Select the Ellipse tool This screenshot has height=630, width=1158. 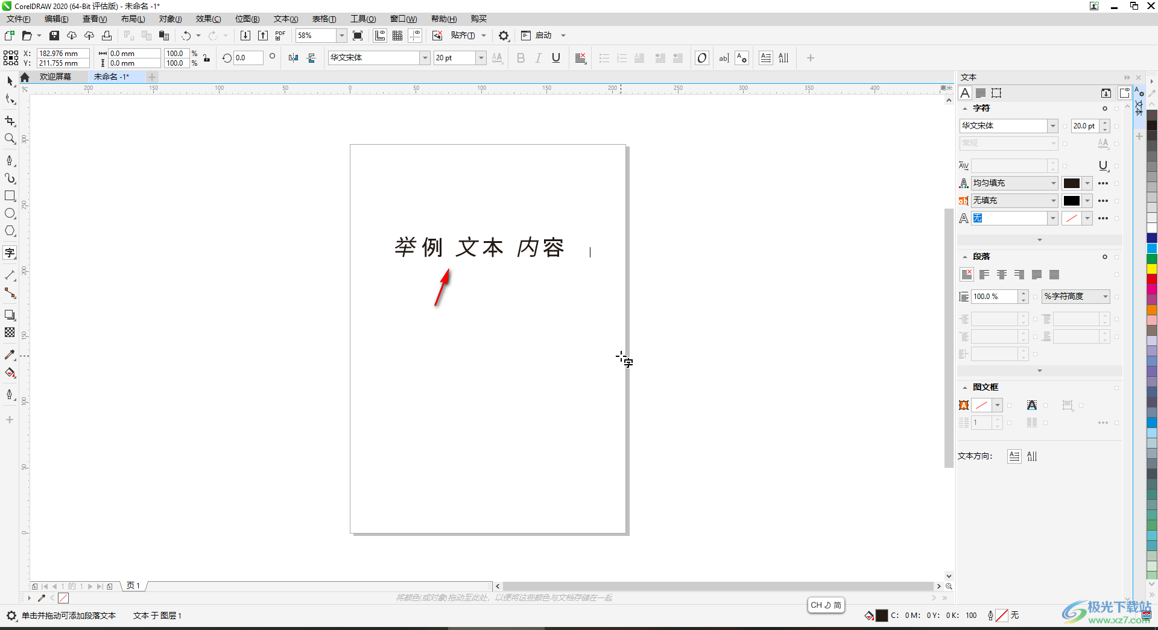pos(10,213)
